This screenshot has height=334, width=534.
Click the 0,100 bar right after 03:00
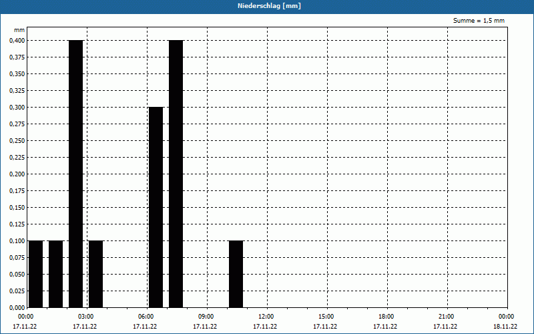coord(95,275)
